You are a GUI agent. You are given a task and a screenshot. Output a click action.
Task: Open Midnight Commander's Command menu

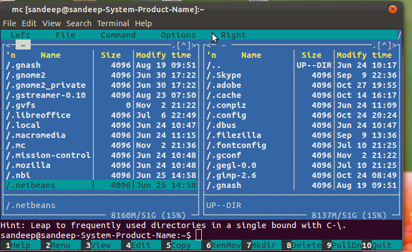click(118, 35)
